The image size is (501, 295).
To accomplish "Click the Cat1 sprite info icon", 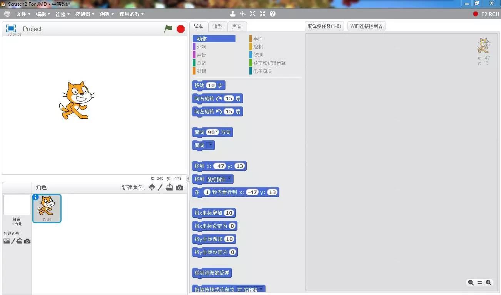I will tap(36, 197).
